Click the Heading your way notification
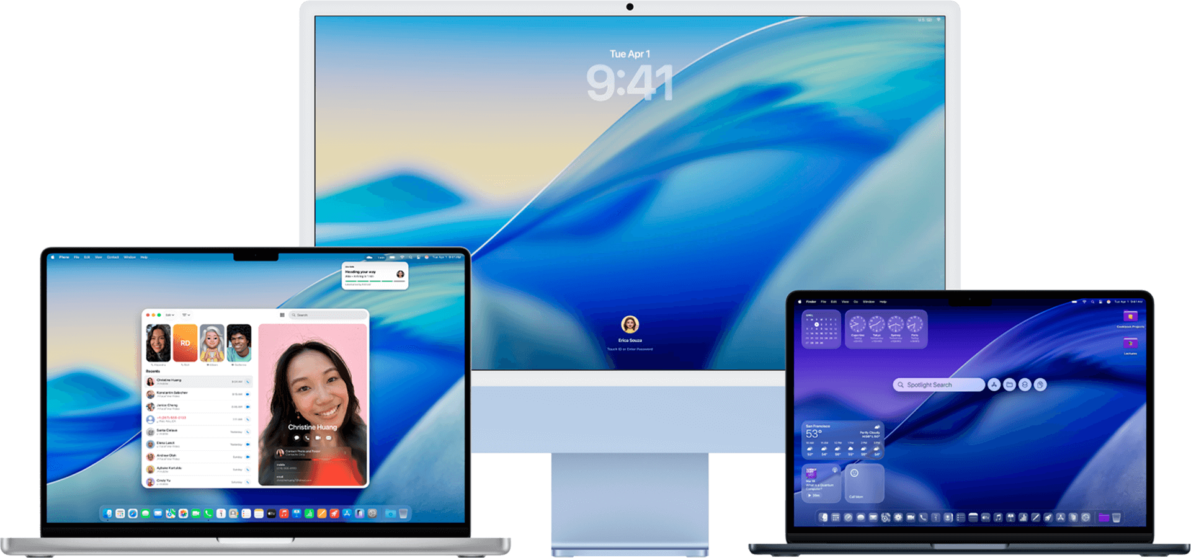This screenshot has width=1191, height=558. pos(375,275)
